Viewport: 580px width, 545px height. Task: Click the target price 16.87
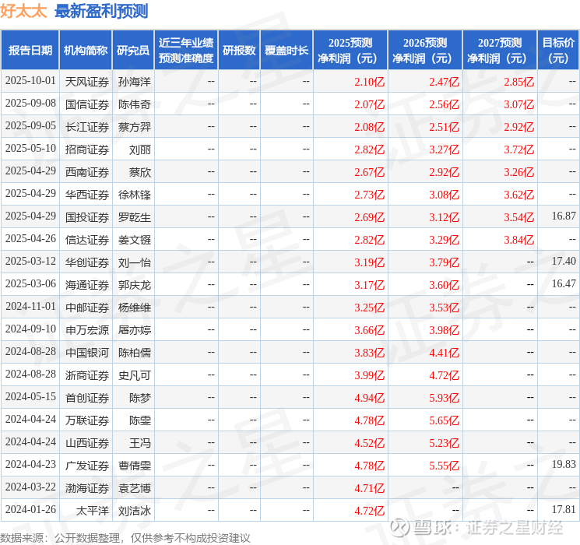point(564,216)
